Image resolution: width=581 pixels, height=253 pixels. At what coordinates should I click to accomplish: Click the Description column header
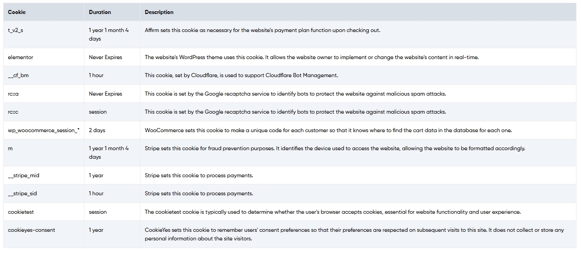click(159, 12)
